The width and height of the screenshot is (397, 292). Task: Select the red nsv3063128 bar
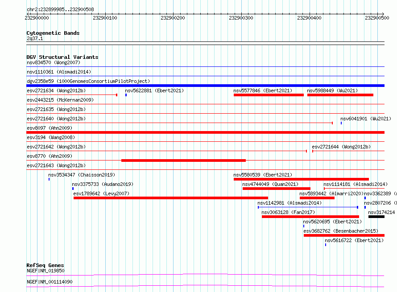310,217
